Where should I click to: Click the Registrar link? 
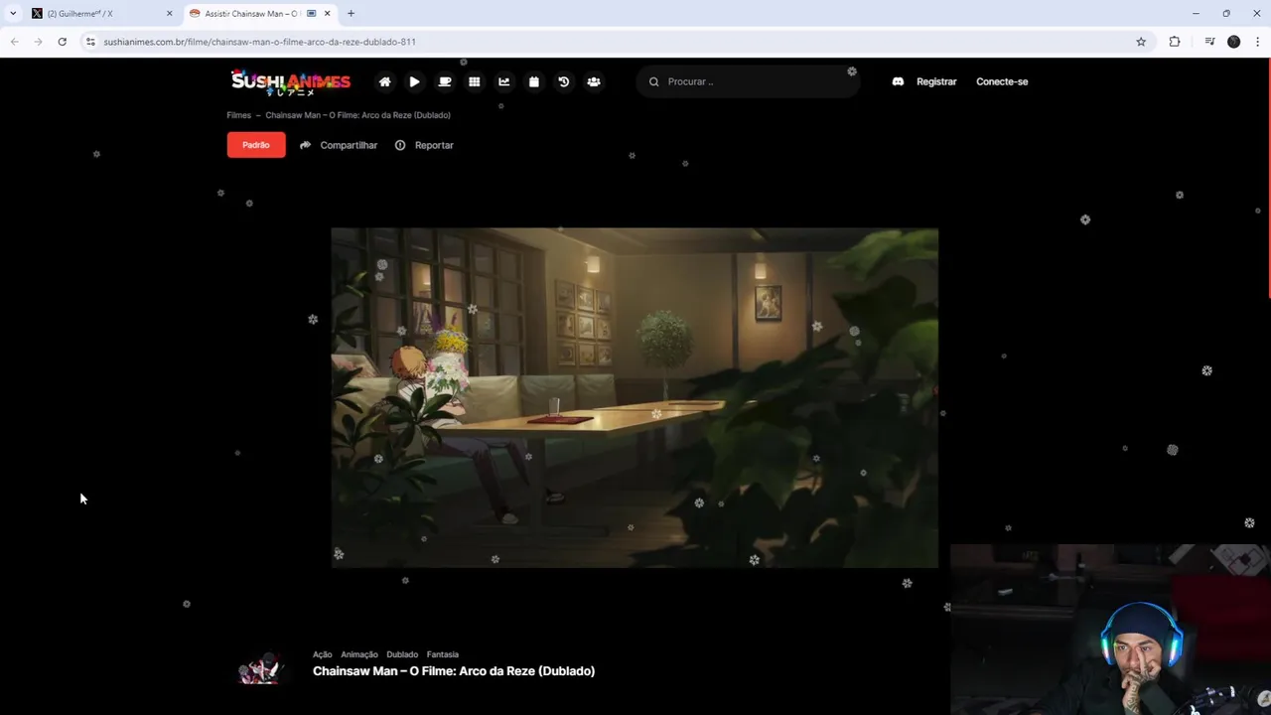click(936, 81)
